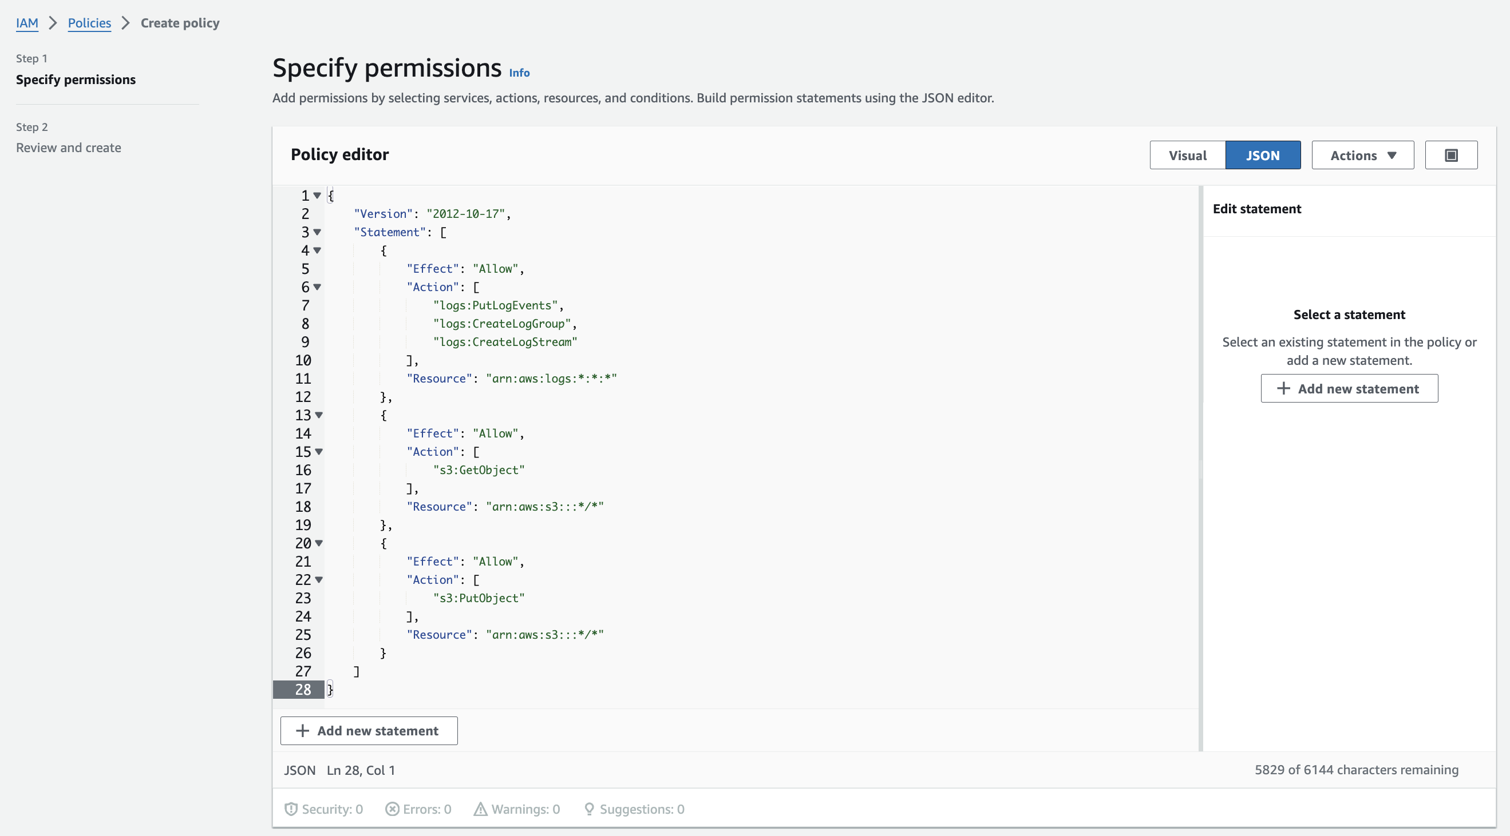Go to Review and create step
Image resolution: width=1510 pixels, height=836 pixels.
69,148
